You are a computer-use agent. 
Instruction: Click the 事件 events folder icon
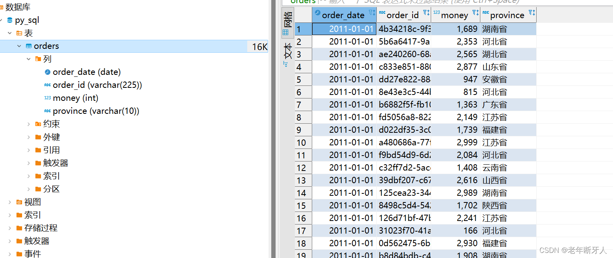19,254
